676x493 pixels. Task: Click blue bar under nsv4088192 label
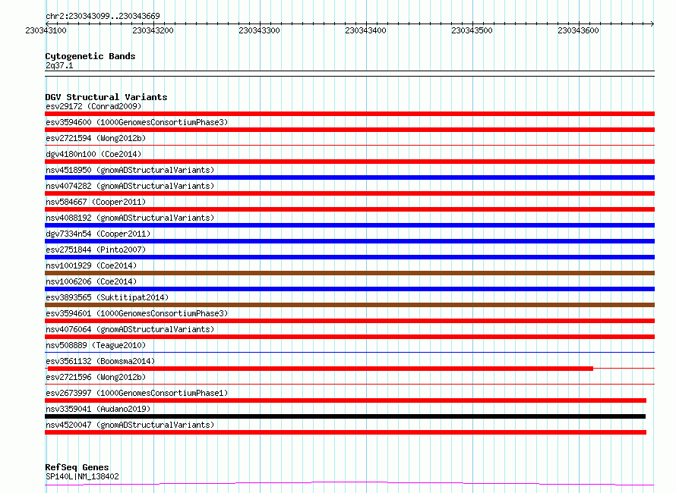(x=349, y=225)
